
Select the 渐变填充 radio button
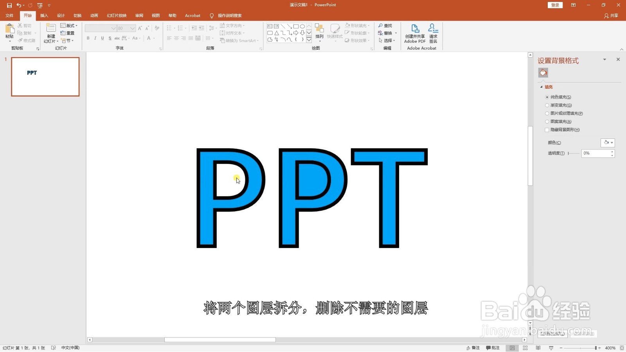coord(547,105)
